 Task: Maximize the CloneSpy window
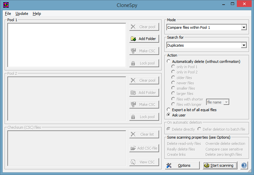point(233,4)
